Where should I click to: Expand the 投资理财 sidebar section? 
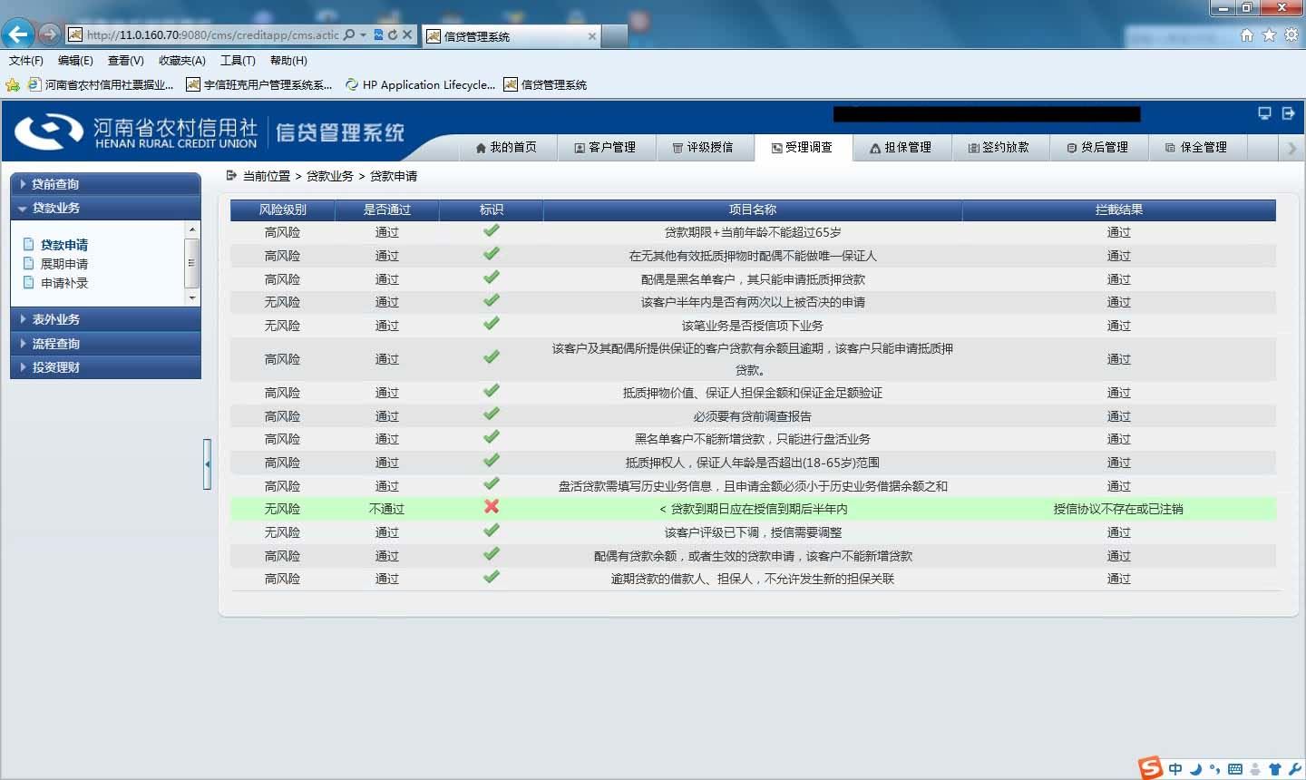point(105,367)
